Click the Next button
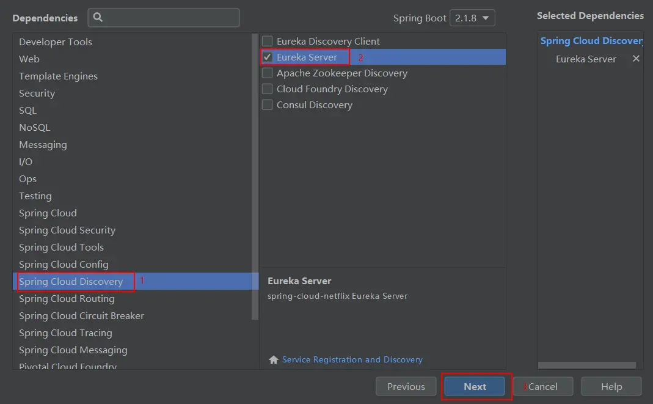The height and width of the screenshot is (404, 653). point(475,386)
